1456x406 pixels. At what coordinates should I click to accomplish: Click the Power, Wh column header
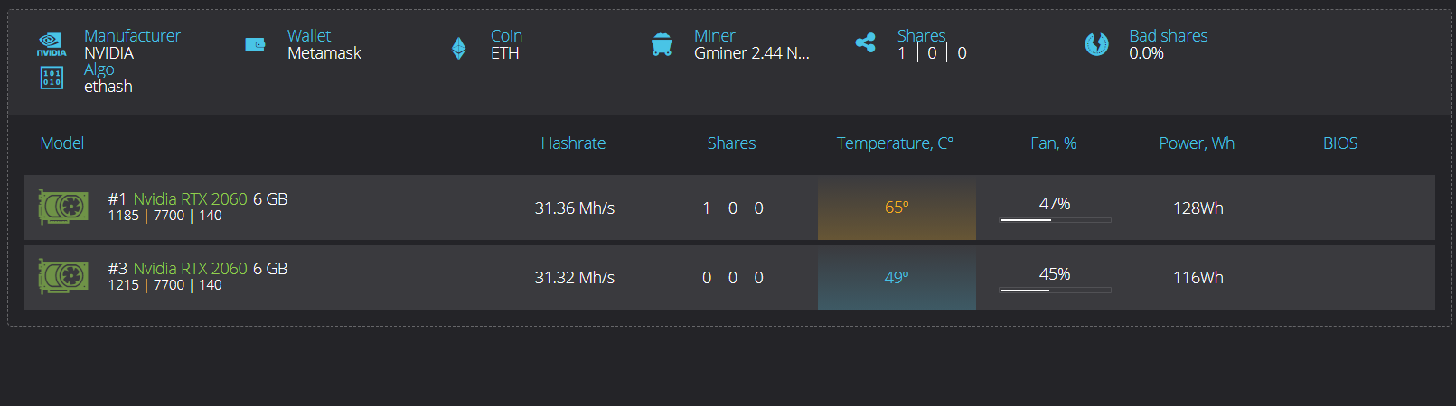pyautogui.click(x=1197, y=143)
